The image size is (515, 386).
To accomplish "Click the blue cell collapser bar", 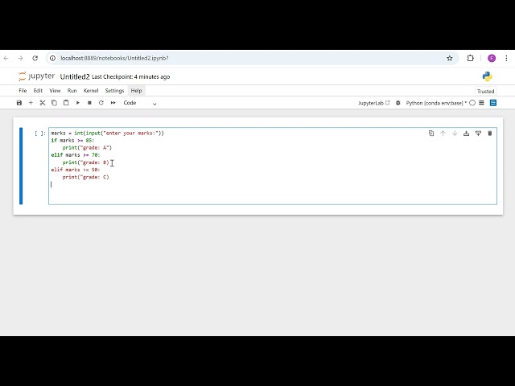I will [21, 166].
